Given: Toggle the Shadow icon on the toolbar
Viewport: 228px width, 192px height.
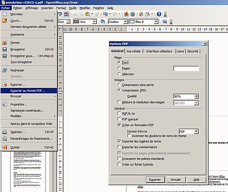Looking at the screenshot, I should tap(165, 22).
